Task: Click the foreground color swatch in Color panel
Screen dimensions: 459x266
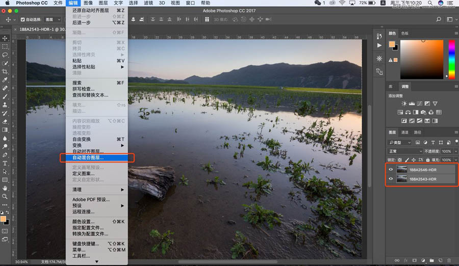Action: click(392, 44)
